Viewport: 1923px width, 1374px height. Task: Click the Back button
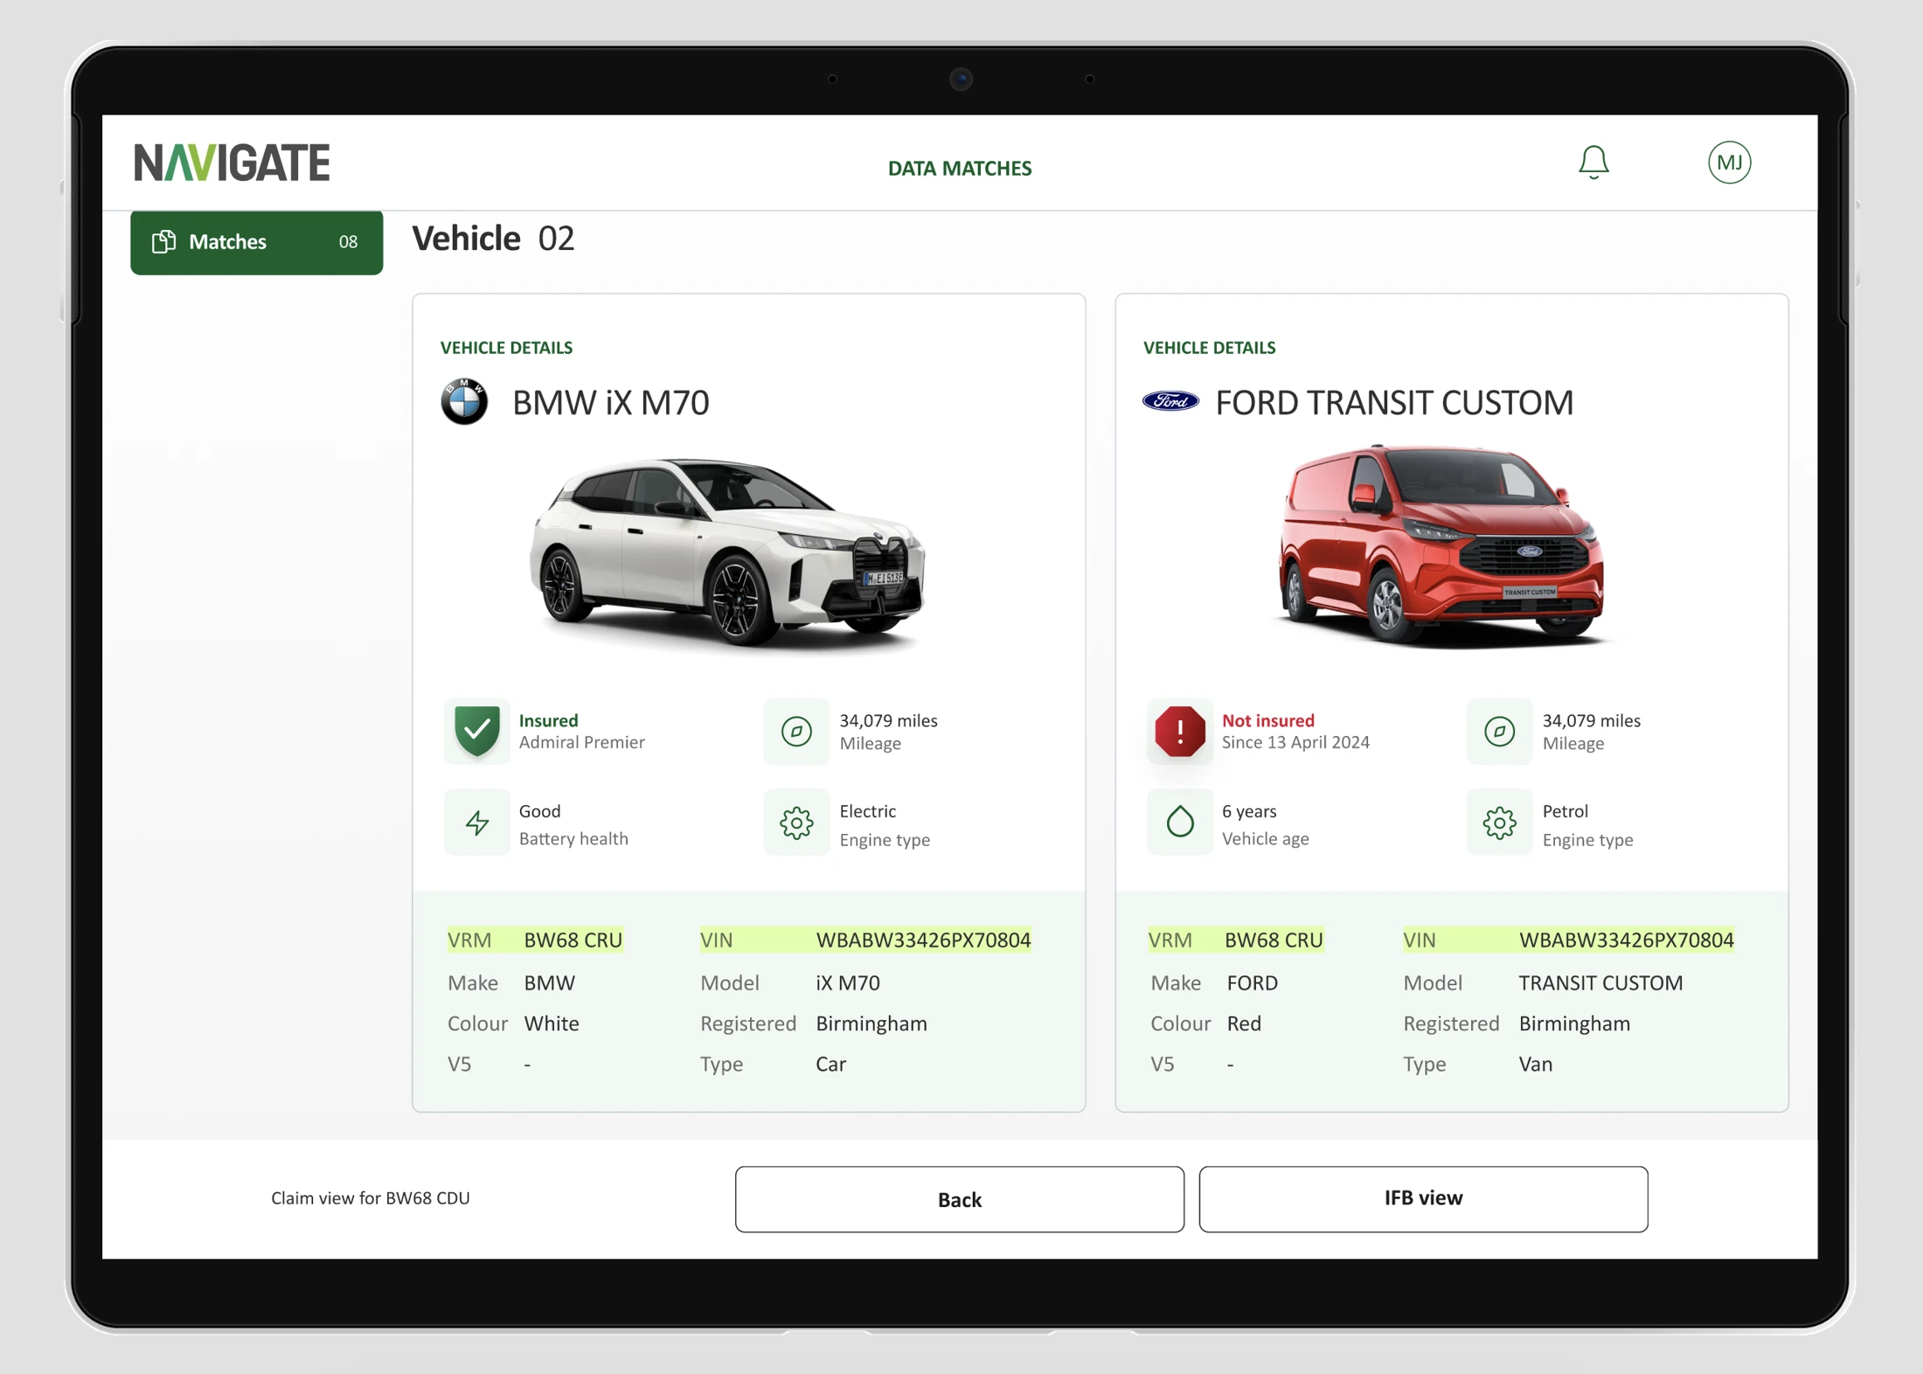click(960, 1199)
